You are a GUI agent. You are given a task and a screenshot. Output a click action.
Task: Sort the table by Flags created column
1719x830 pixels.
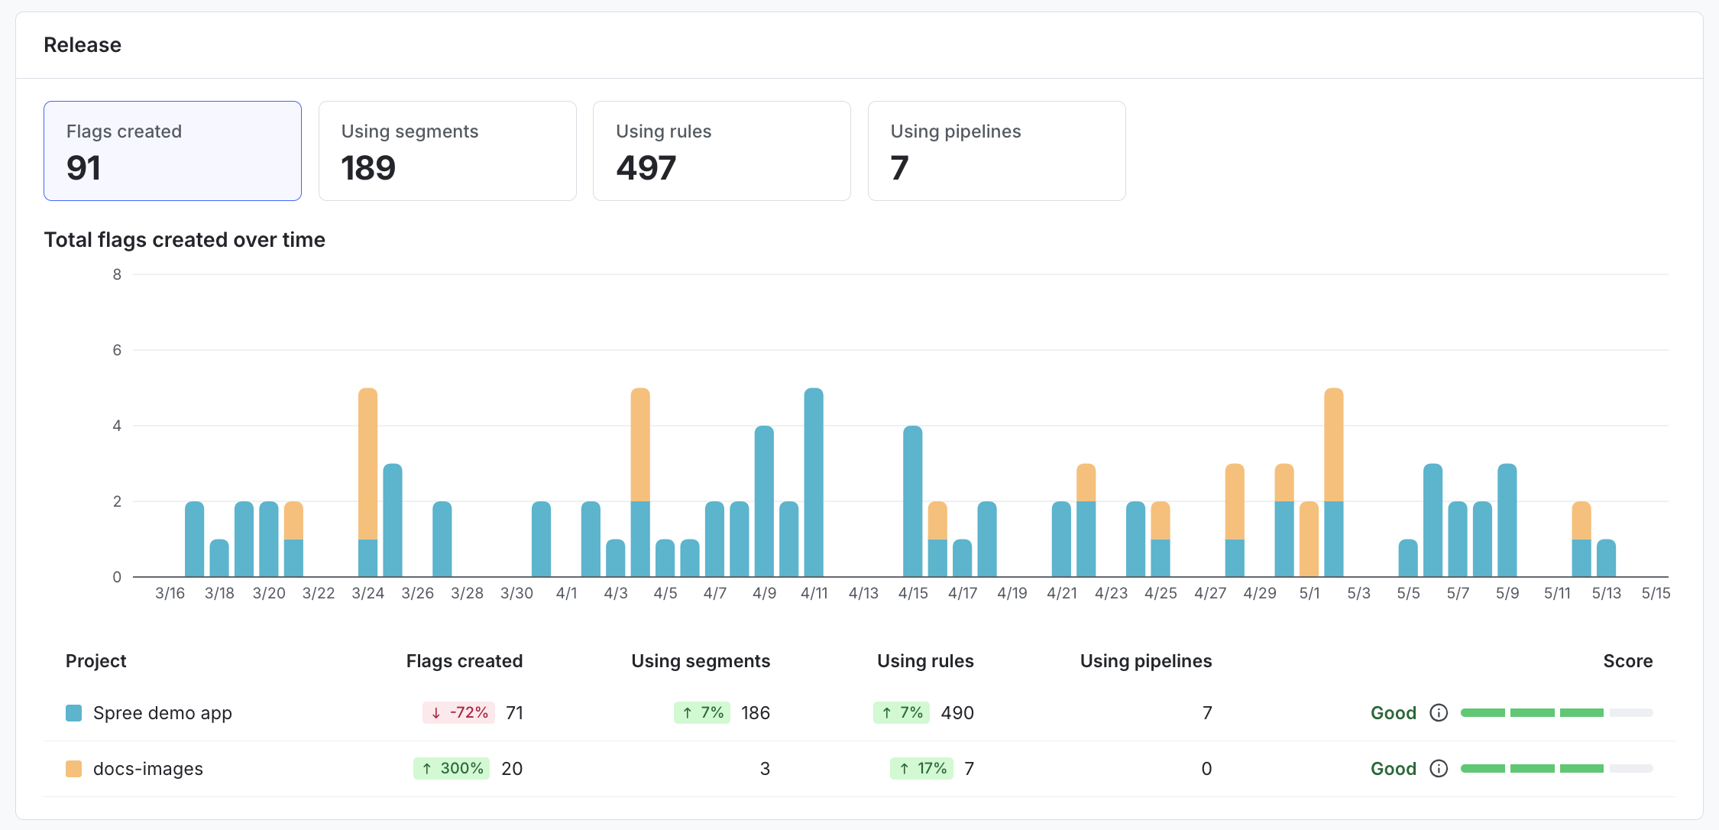pos(464,660)
